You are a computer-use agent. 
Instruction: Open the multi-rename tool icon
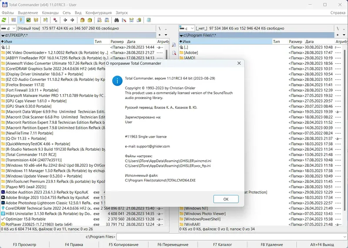click(124, 20)
